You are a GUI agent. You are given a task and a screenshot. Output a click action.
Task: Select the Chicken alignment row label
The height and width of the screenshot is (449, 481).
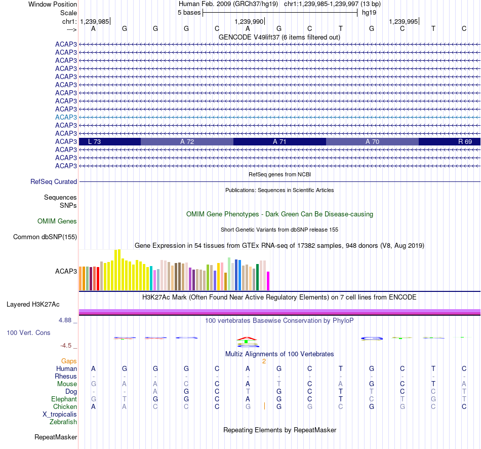point(65,406)
